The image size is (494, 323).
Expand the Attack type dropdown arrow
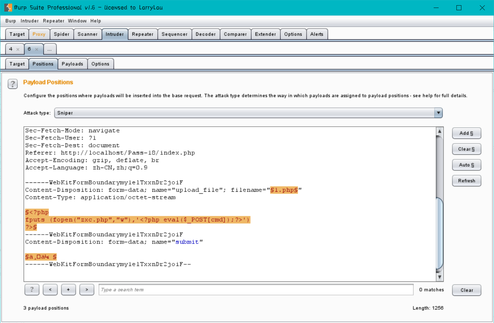[438, 113]
